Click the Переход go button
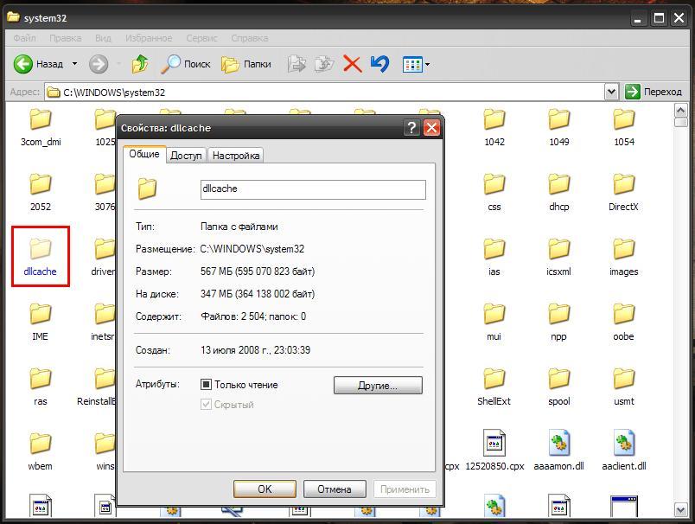The height and width of the screenshot is (524, 695). pos(654,92)
